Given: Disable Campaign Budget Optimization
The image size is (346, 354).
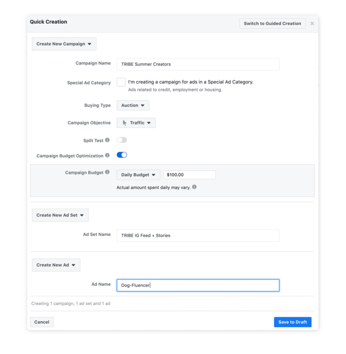Looking at the screenshot, I should pyautogui.click(x=122, y=155).
